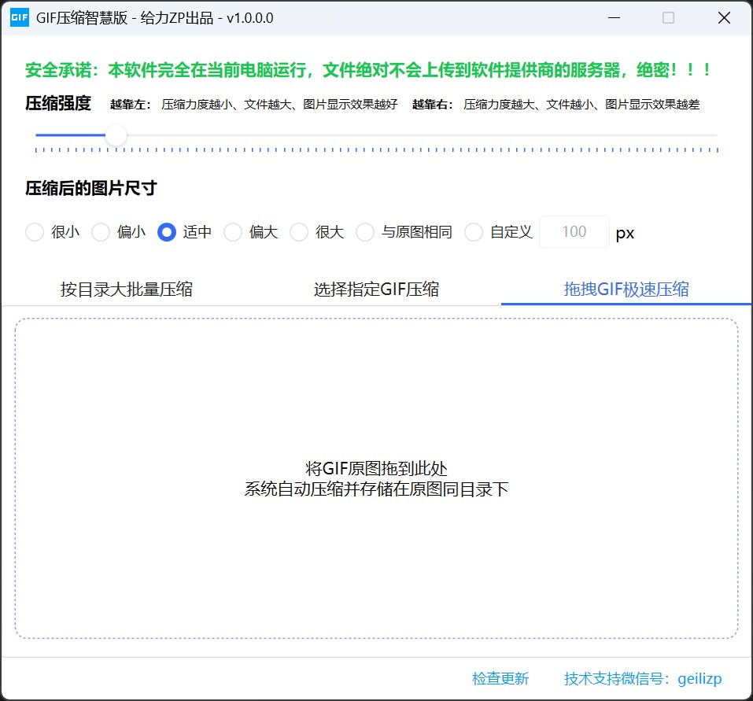
Task: Enable the 自定义 custom size option
Action: [474, 232]
